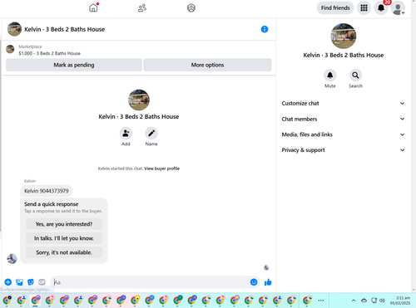Click seen-by small avatar near composer
The height and width of the screenshot is (308, 416).
266,267
